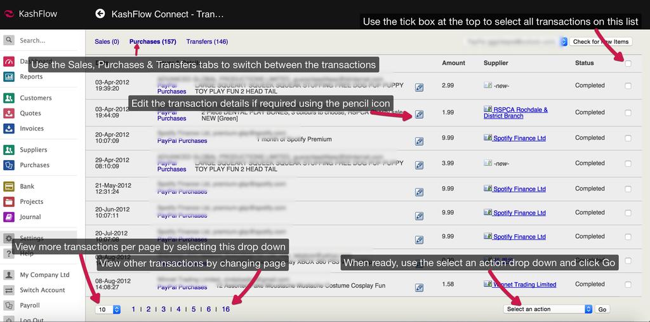
Task: Click the Check for New Items button
Action: tap(600, 42)
